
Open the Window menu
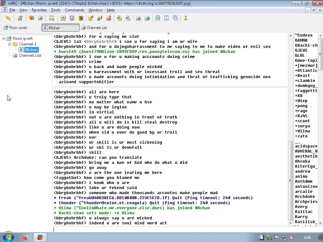pos(95,10)
